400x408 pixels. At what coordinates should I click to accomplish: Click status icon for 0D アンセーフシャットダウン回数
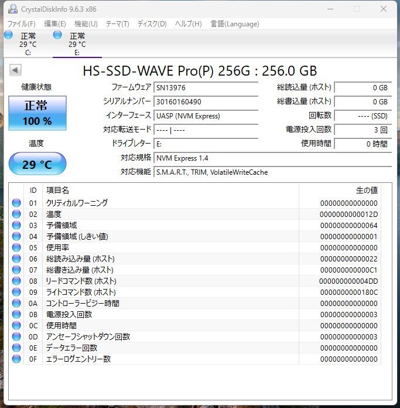tap(16, 336)
